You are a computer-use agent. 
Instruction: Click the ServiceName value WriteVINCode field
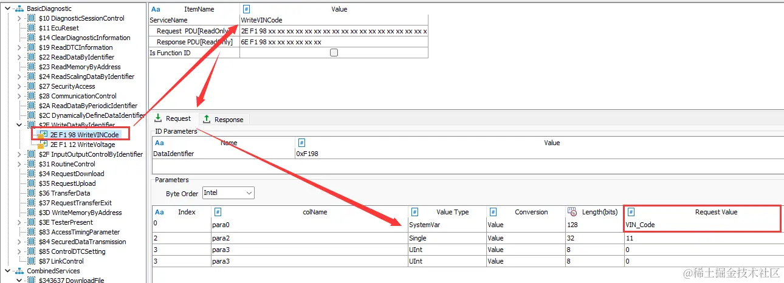334,20
